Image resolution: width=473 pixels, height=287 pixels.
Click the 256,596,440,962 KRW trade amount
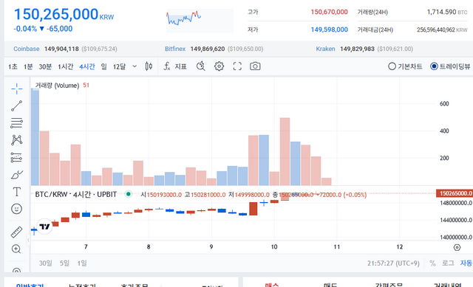[x=442, y=30]
